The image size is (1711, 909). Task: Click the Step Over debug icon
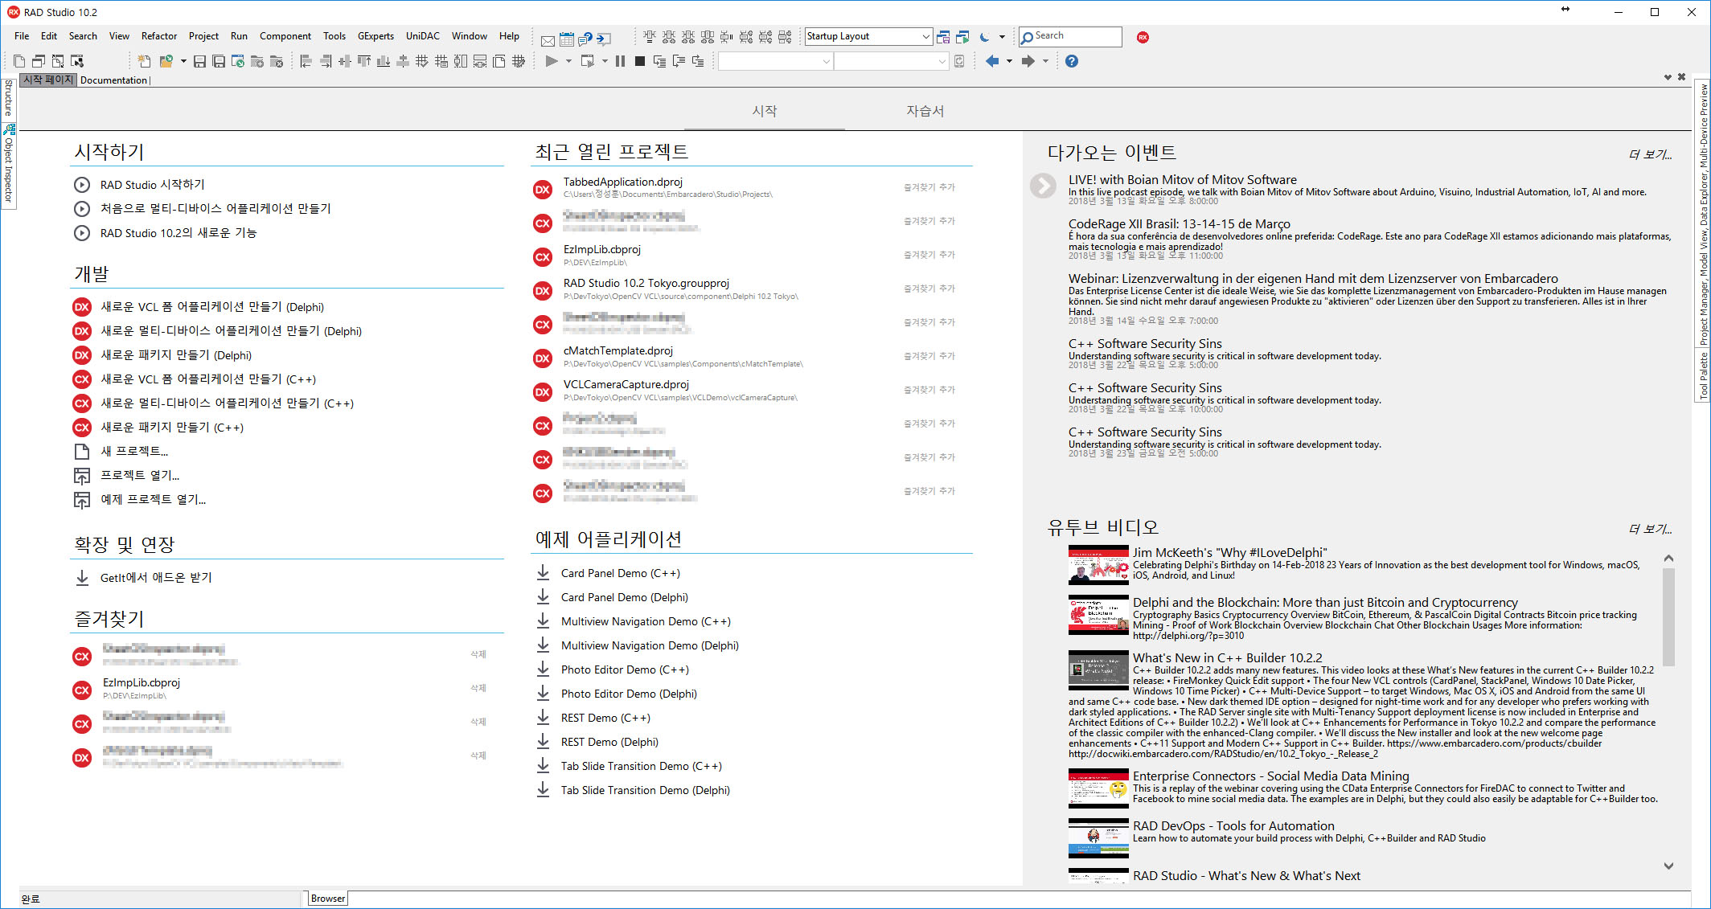click(679, 61)
